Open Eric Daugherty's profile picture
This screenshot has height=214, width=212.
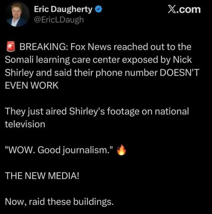(18, 15)
